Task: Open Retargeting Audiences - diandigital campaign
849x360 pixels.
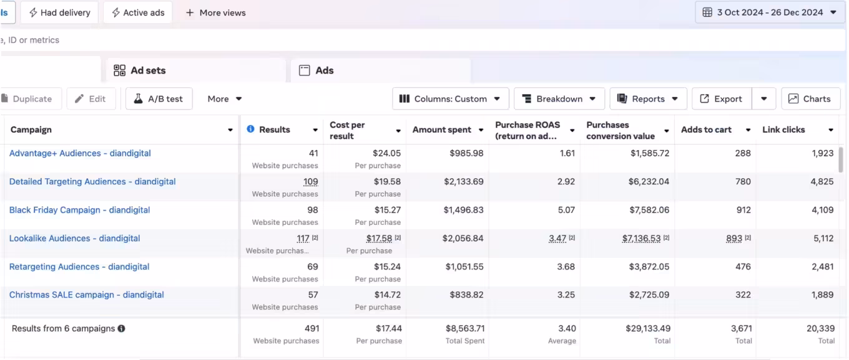Action: point(79,267)
